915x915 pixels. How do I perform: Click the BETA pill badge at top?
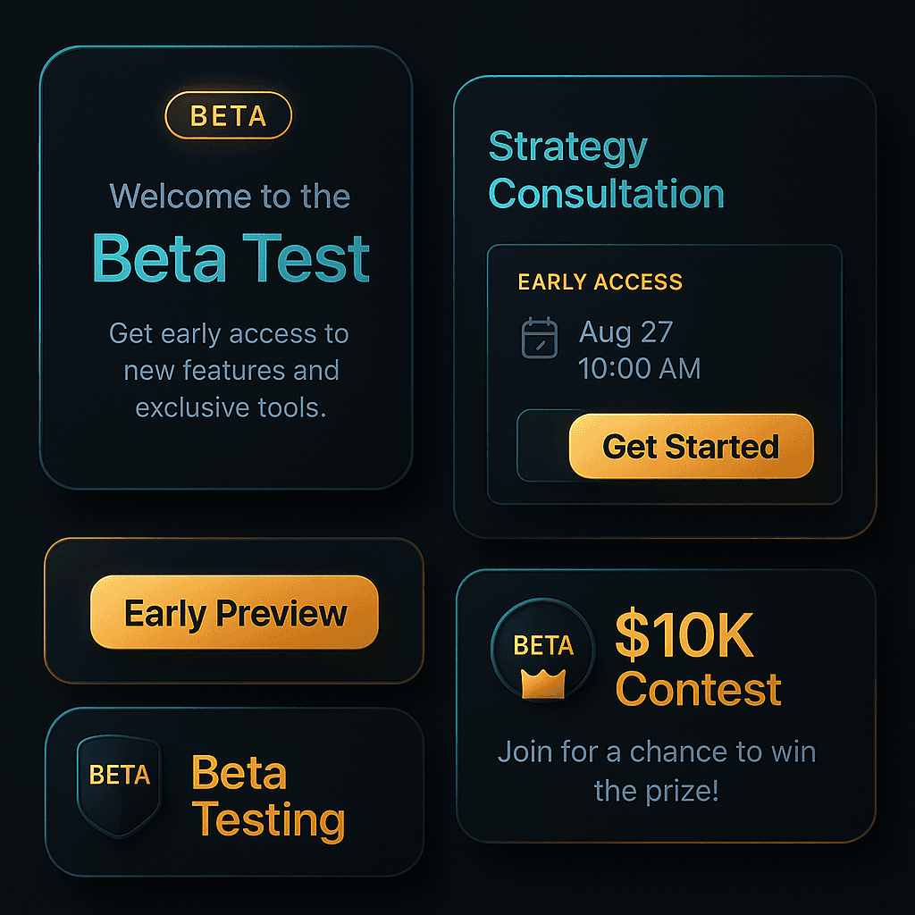[x=228, y=115]
